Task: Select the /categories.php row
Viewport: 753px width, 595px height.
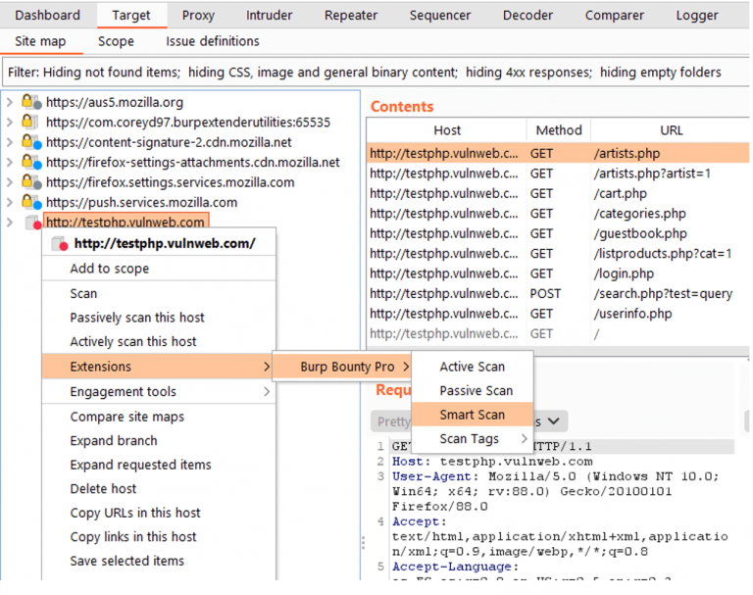Action: click(558, 214)
